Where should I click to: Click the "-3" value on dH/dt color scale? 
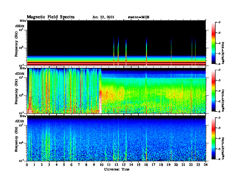[x=219, y=33]
